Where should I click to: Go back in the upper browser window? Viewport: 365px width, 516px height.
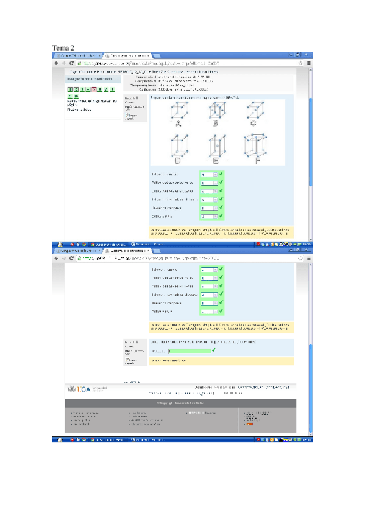pyautogui.click(x=56, y=63)
